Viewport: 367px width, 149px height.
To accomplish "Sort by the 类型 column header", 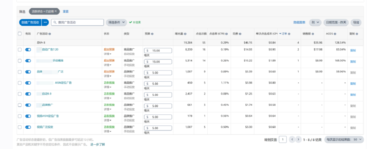I will pos(126,34).
